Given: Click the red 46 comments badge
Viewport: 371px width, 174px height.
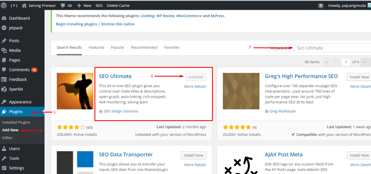Looking at the screenshot, I should (34, 70).
